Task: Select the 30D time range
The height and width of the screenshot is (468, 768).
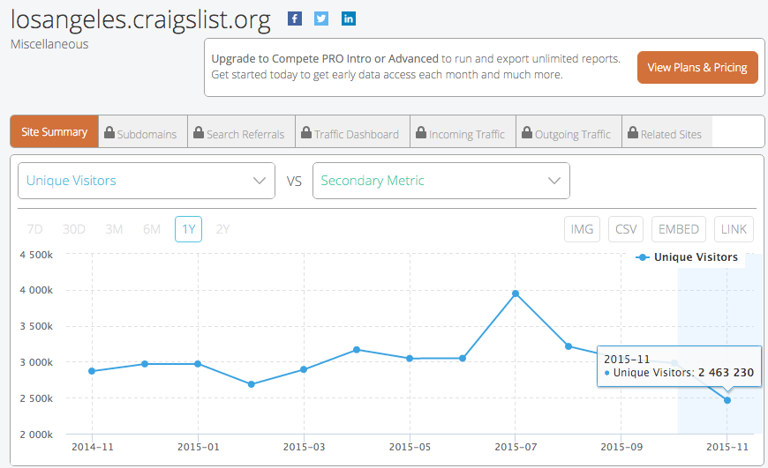Action: [74, 229]
